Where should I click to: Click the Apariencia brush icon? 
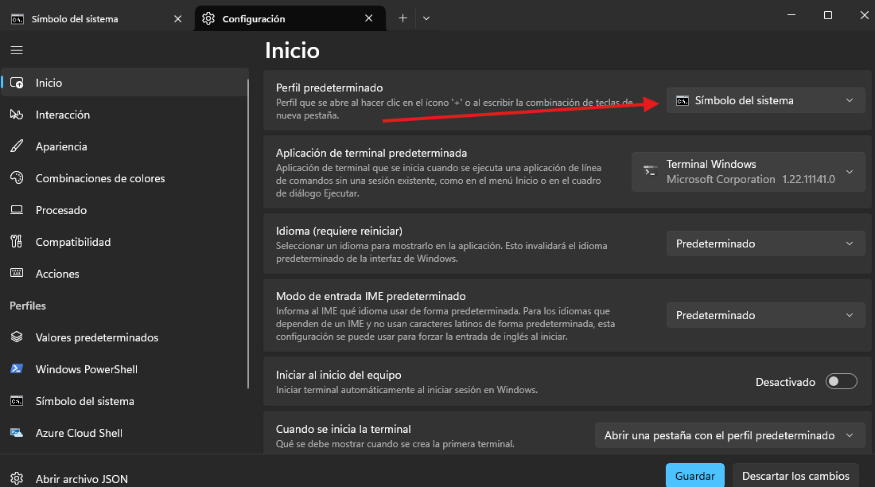(x=17, y=146)
